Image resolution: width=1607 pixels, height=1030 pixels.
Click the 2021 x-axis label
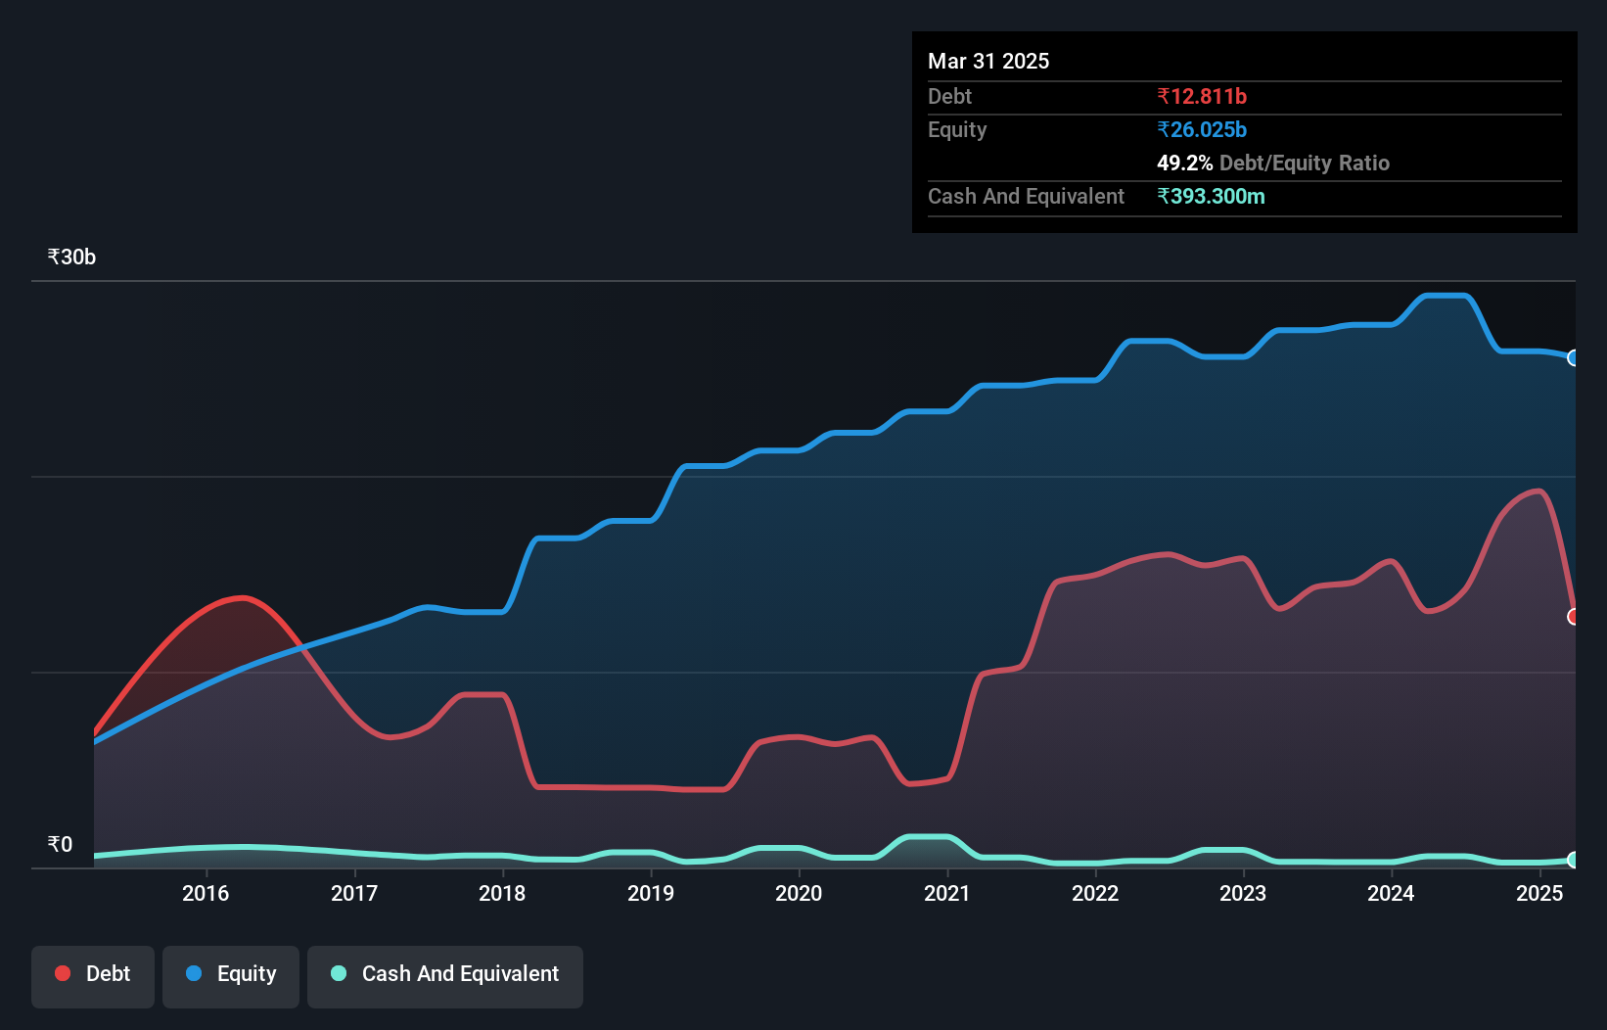coord(947,893)
